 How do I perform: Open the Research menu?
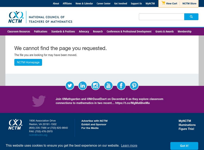pos(98,32)
